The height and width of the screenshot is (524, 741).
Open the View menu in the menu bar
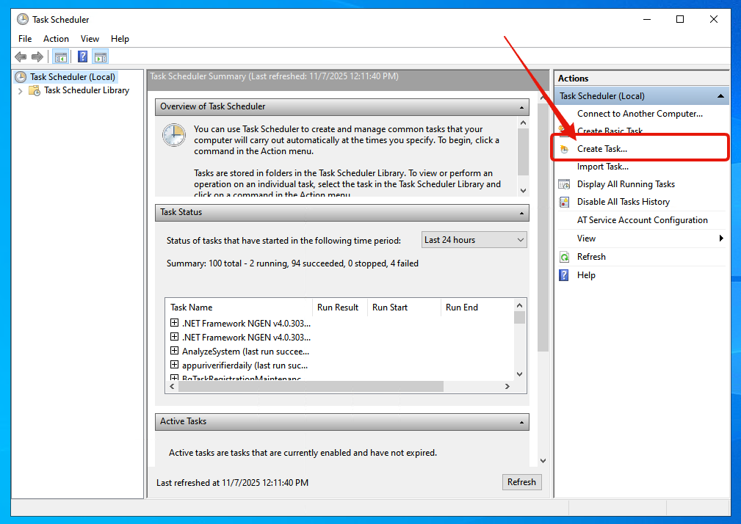pyautogui.click(x=90, y=39)
